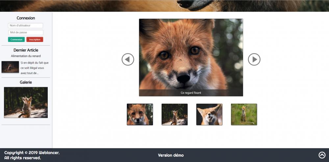329x162 pixels.
Task: Select the fox face close-up thumbnail
Action: point(140,114)
